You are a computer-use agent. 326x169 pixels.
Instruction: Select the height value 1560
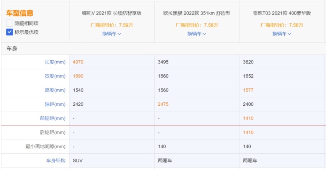click(x=163, y=90)
